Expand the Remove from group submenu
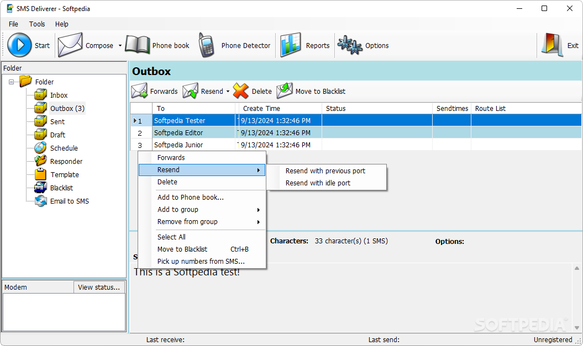Image resolution: width=583 pixels, height=346 pixels. coord(202,222)
